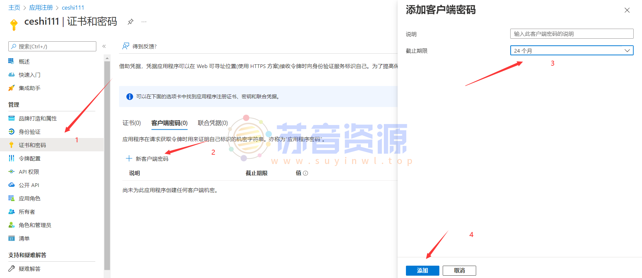Switch to the 联合凭据(0) tab
Viewport: 642px width, 278px height.
coord(213,123)
